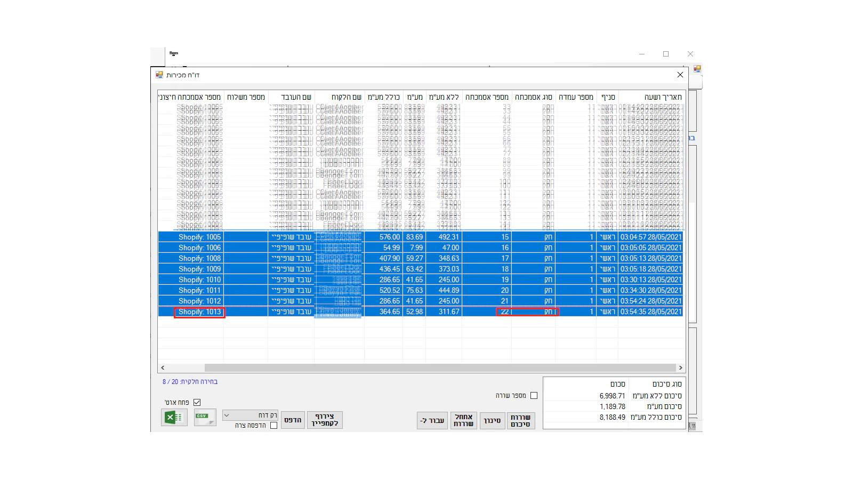The image size is (853, 480).
Task: Click the horizontal scrollbar right arrow
Action: click(680, 367)
